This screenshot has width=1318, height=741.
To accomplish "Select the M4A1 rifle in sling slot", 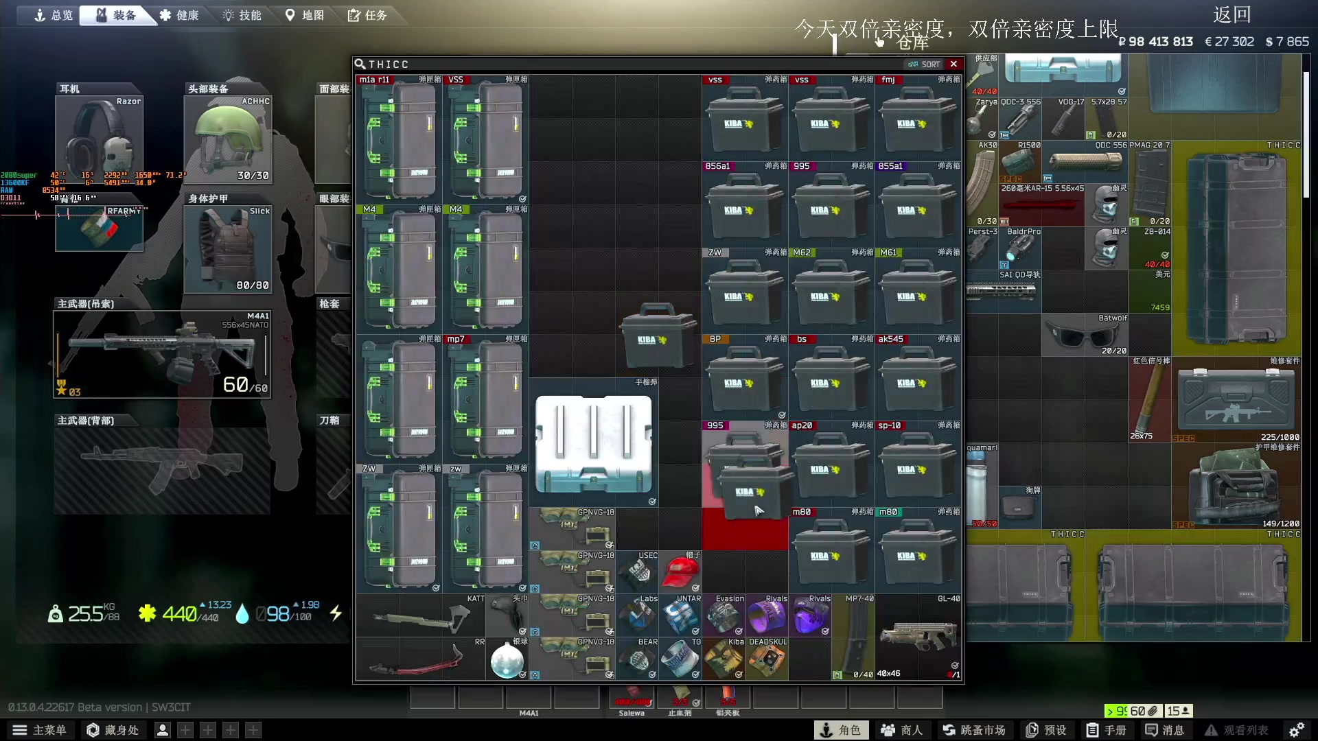I will tap(163, 354).
